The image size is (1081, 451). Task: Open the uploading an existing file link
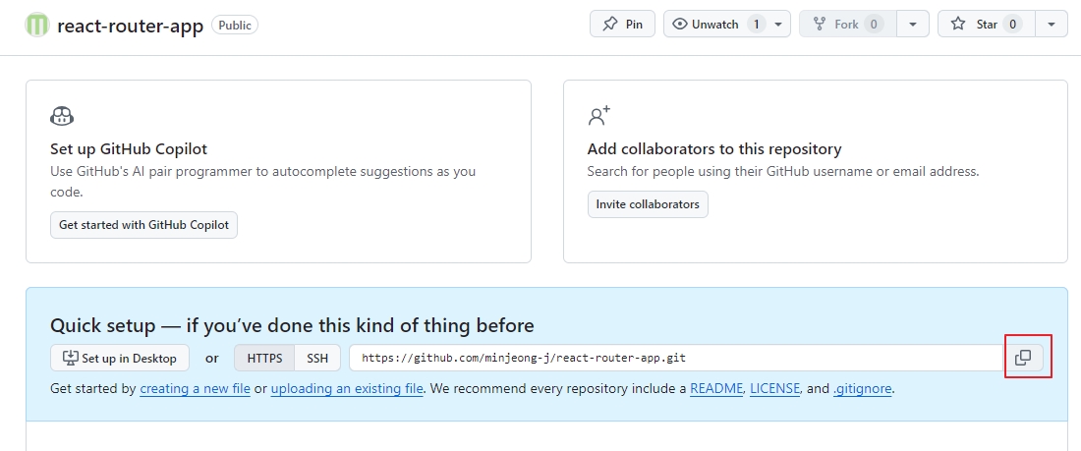click(x=347, y=389)
